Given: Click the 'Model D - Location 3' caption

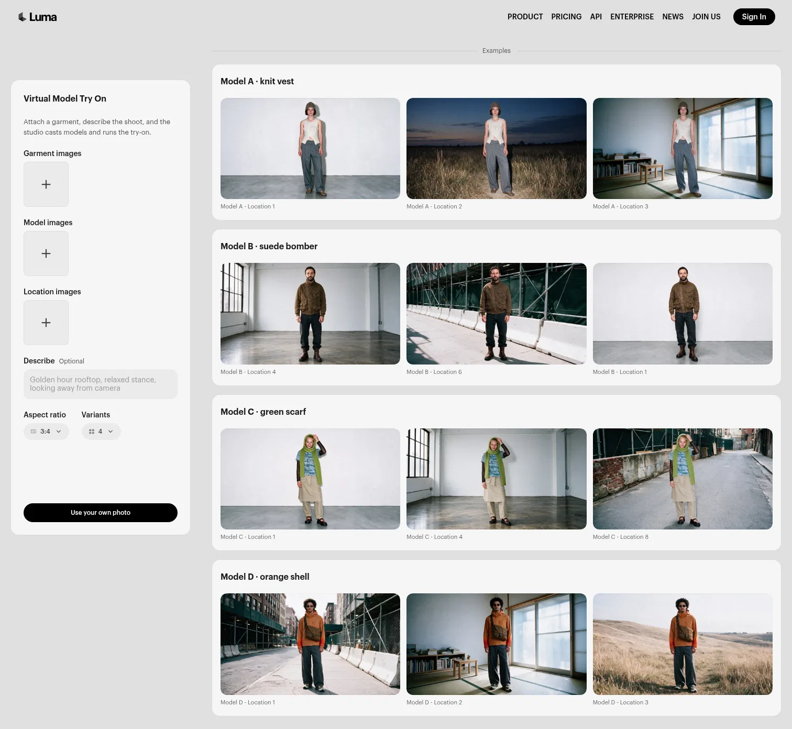Looking at the screenshot, I should [x=621, y=702].
